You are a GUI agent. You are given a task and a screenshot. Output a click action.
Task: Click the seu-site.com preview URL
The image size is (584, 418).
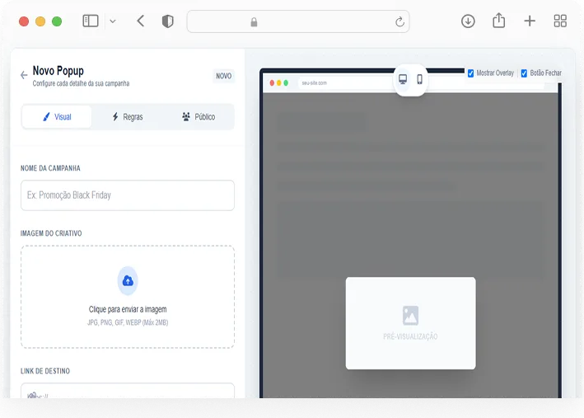pos(315,82)
